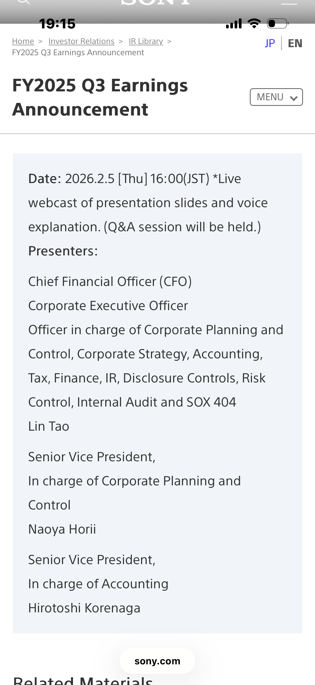This screenshot has height=685, width=315.
Task: Tap the presenter name Lin Tao
Action: coord(49,426)
